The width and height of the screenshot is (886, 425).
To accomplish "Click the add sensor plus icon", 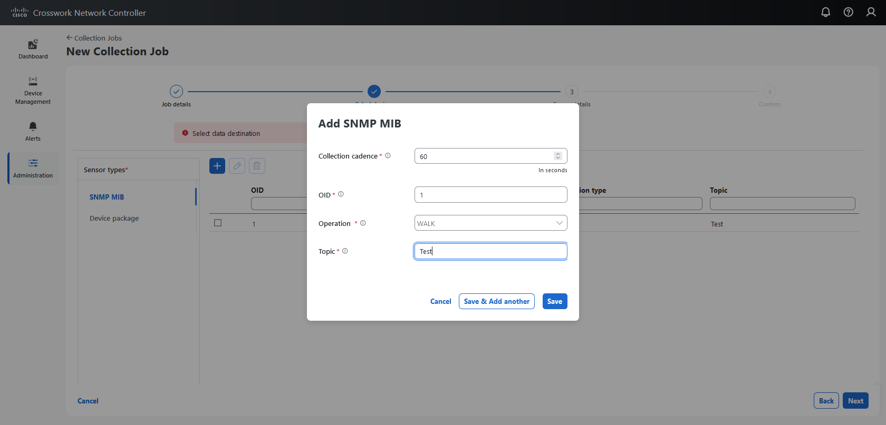I will (x=217, y=166).
